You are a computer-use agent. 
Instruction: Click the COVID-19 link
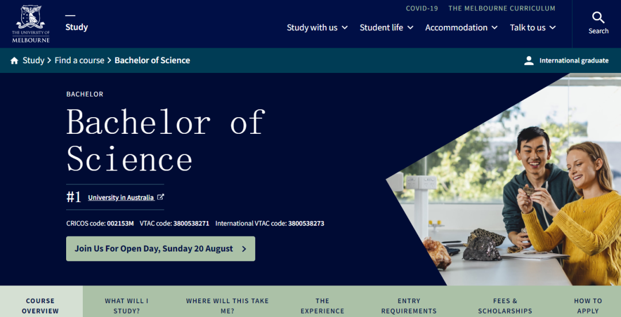422,9
